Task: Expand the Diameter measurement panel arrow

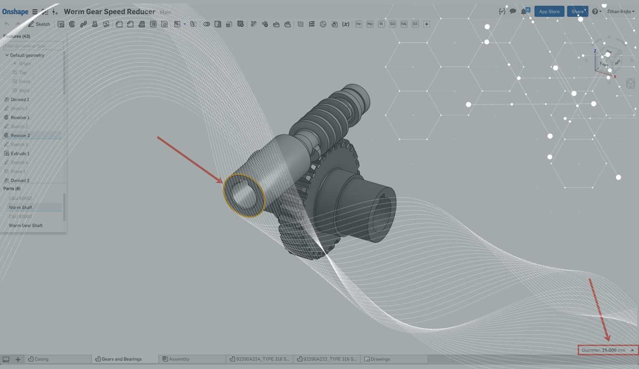Action: 632,350
